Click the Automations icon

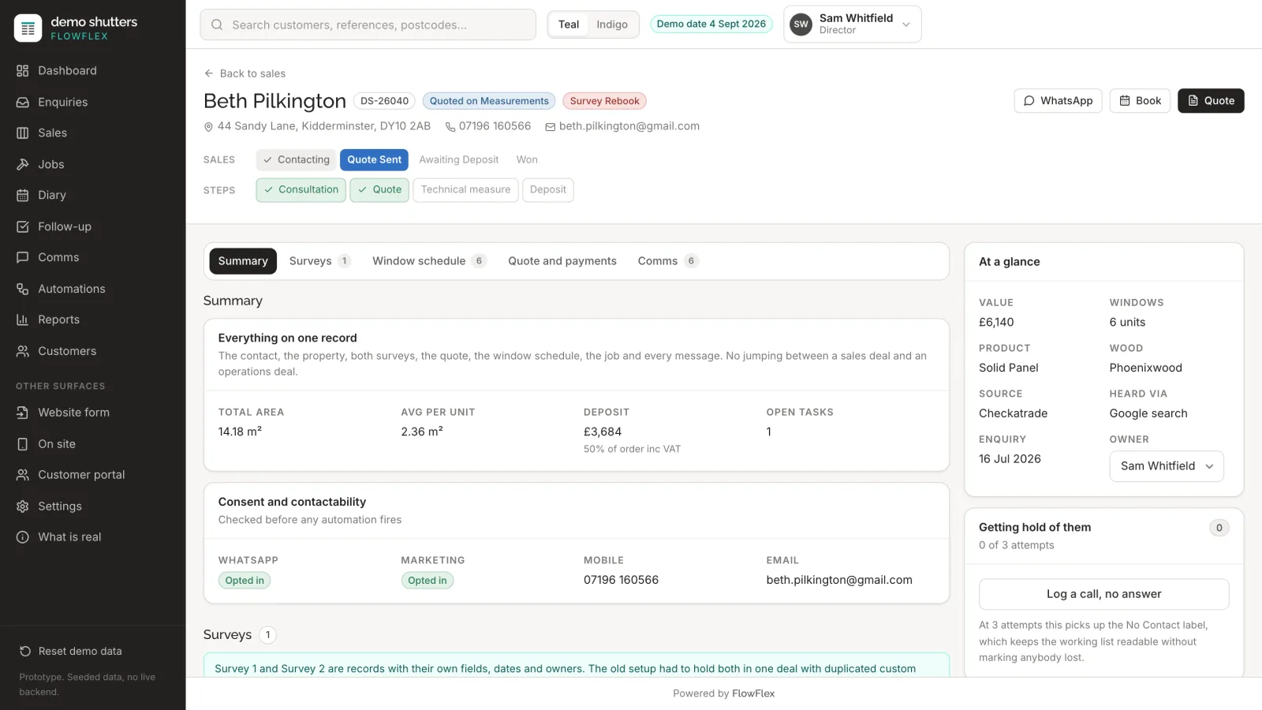click(x=23, y=290)
